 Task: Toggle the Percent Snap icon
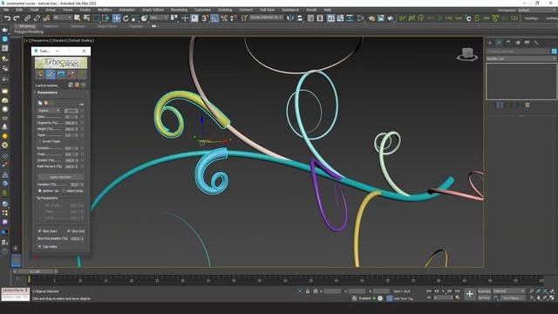pyautogui.click(x=224, y=18)
